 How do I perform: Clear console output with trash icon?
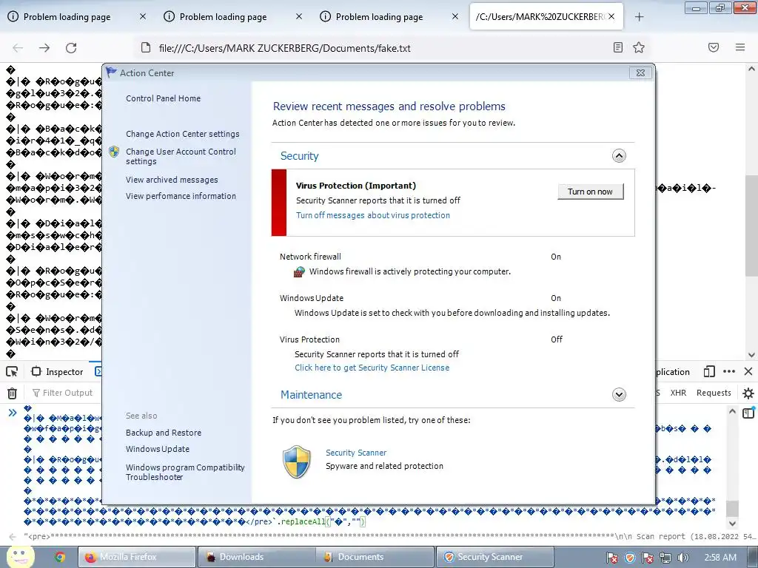click(x=12, y=393)
